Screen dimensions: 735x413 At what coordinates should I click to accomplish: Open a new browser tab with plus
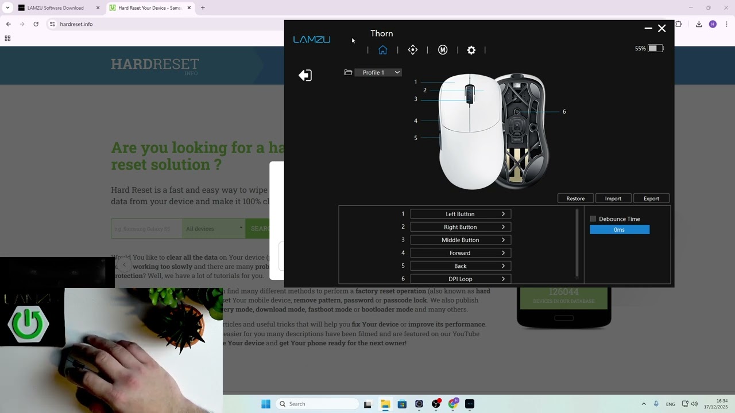point(203,8)
